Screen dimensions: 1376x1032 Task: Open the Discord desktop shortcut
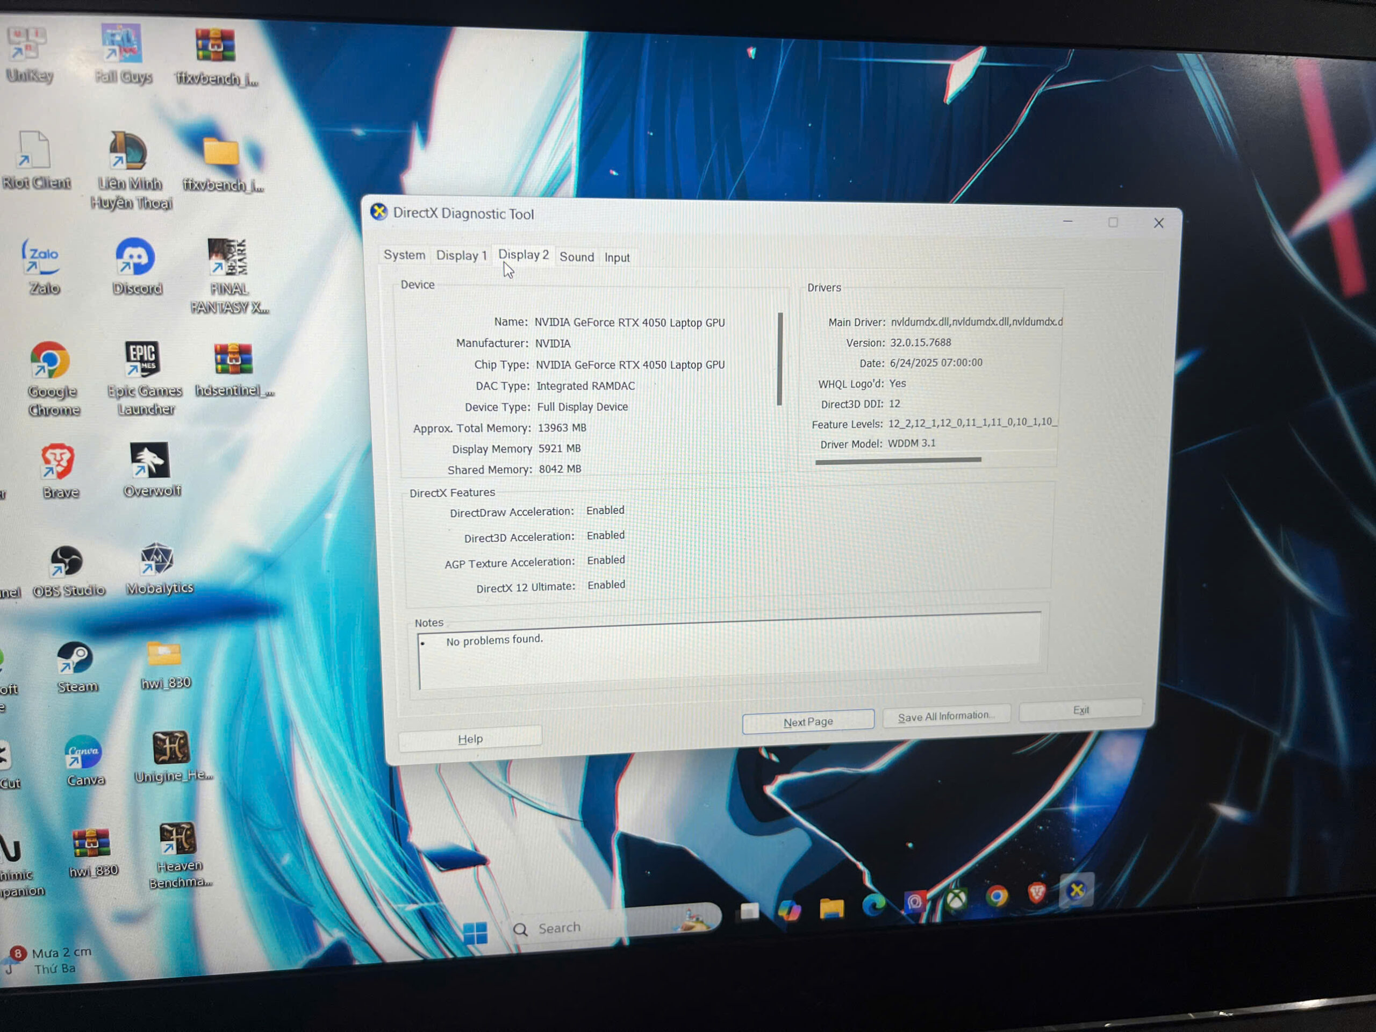coord(135,257)
